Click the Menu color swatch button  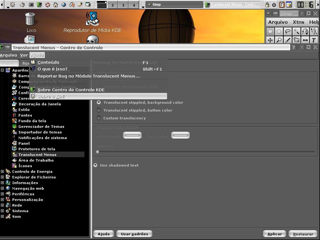click(x=132, y=135)
